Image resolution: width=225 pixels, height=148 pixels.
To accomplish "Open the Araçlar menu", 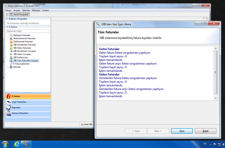I will (17, 10).
